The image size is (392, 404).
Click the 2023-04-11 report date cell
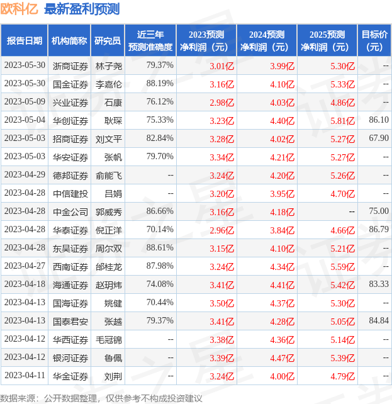[x=25, y=376]
